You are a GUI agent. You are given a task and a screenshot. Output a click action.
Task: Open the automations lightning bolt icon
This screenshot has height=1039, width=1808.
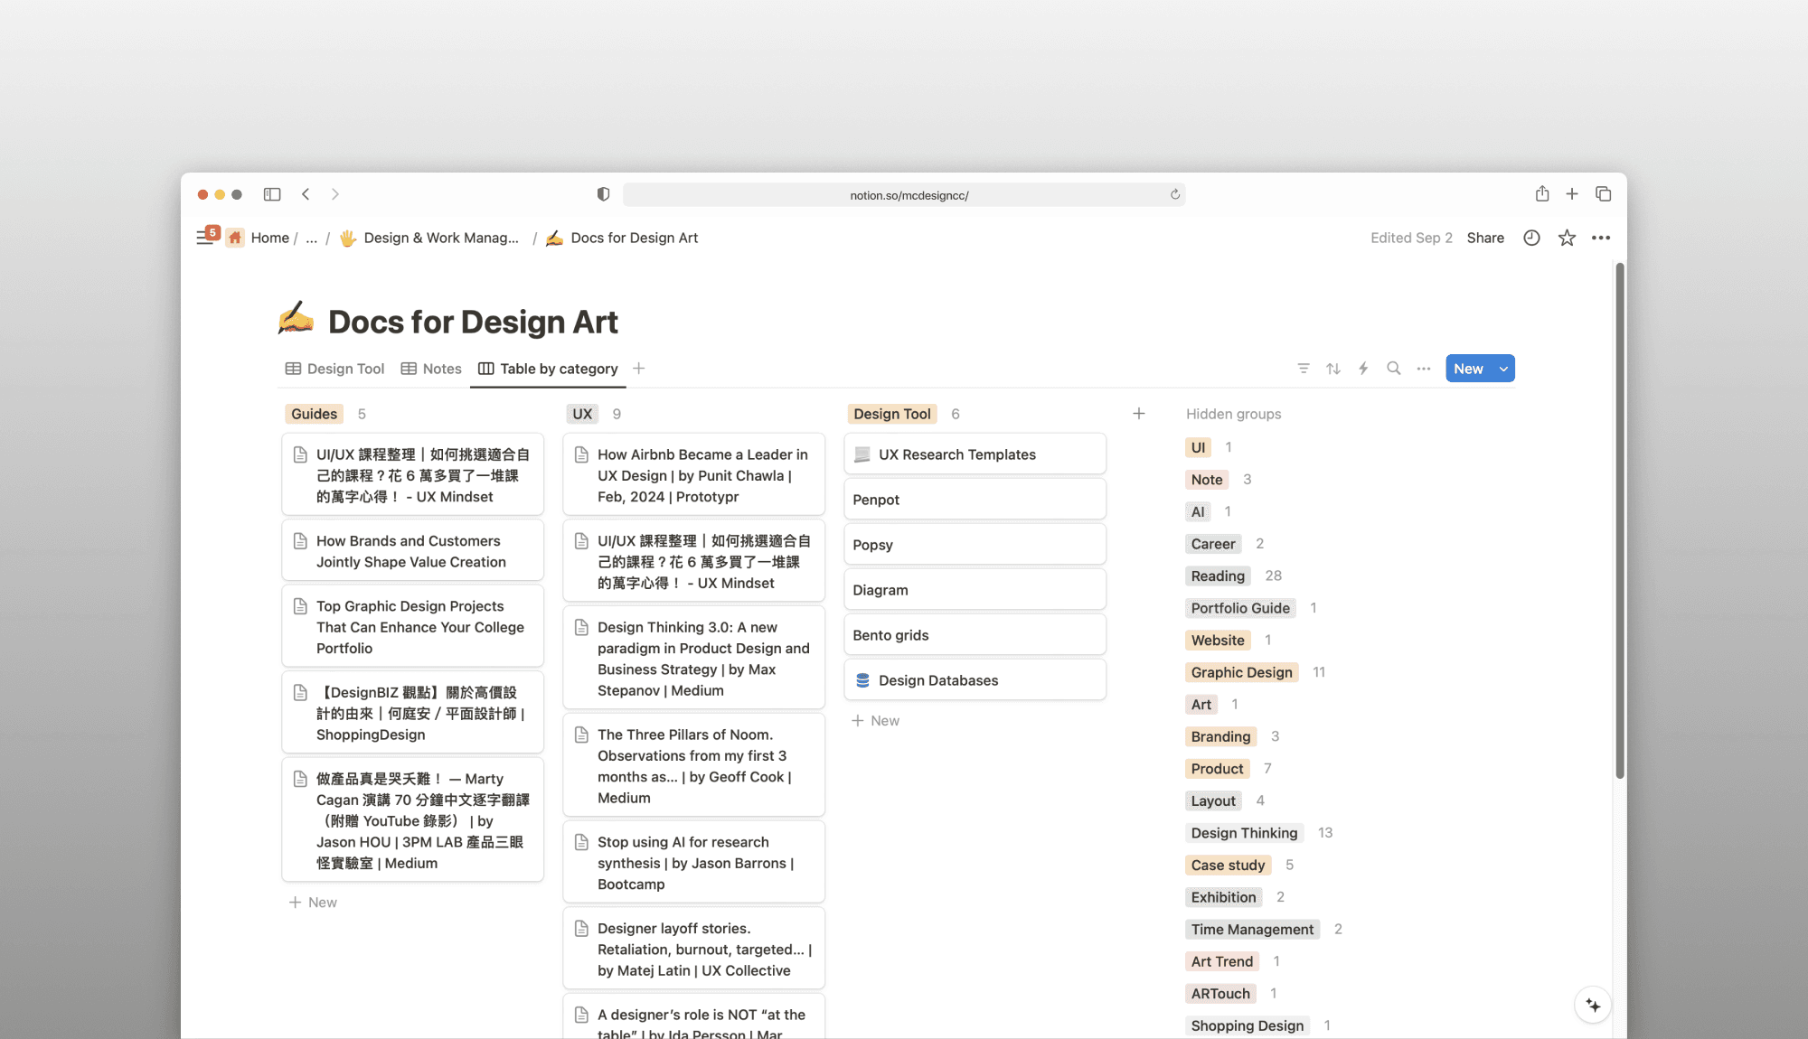pos(1363,369)
